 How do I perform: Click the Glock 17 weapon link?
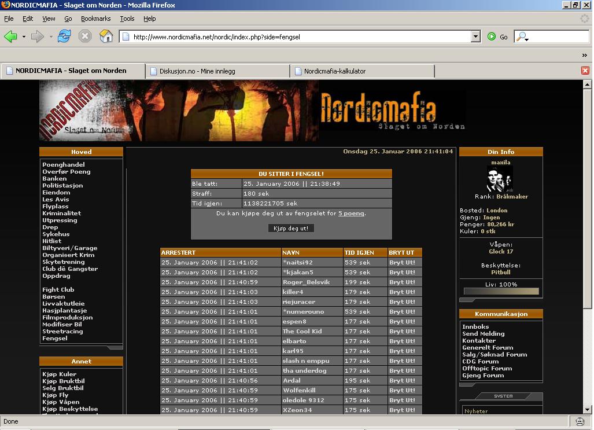(x=501, y=251)
